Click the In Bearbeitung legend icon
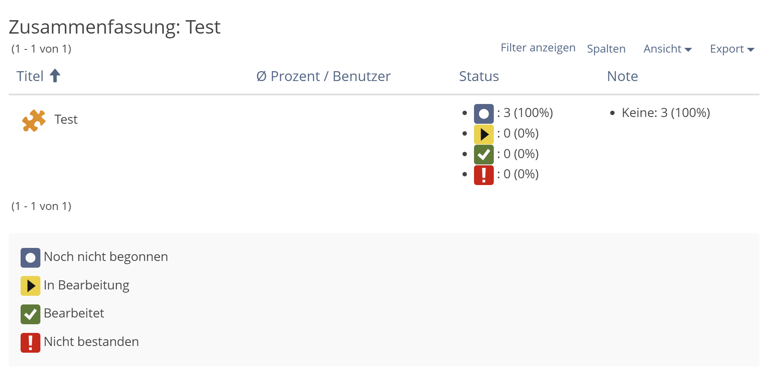Viewport: 769px width, 378px height. 30,286
